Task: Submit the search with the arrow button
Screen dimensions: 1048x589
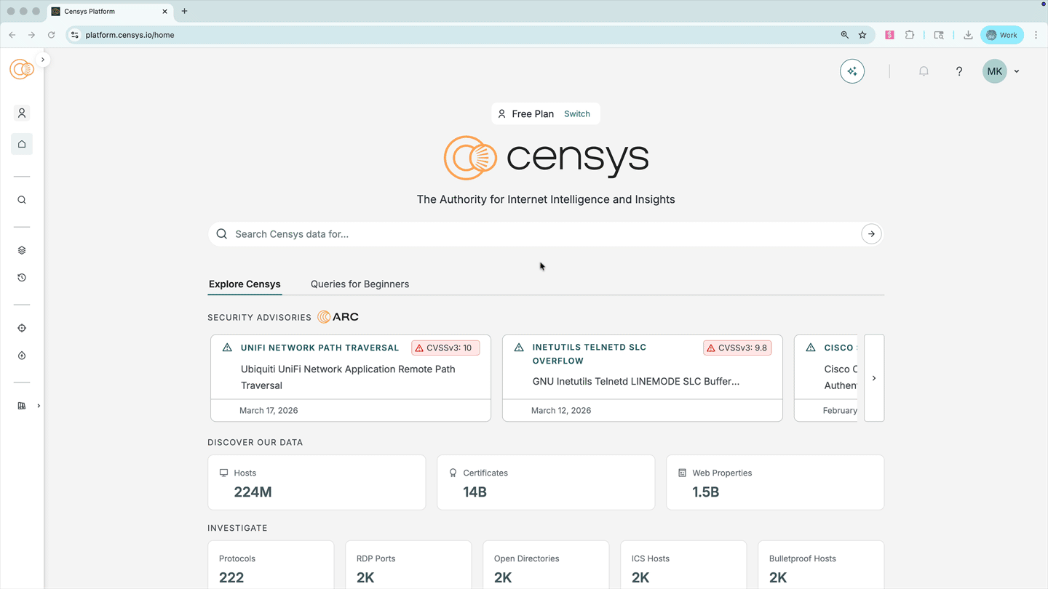Action: [871, 234]
